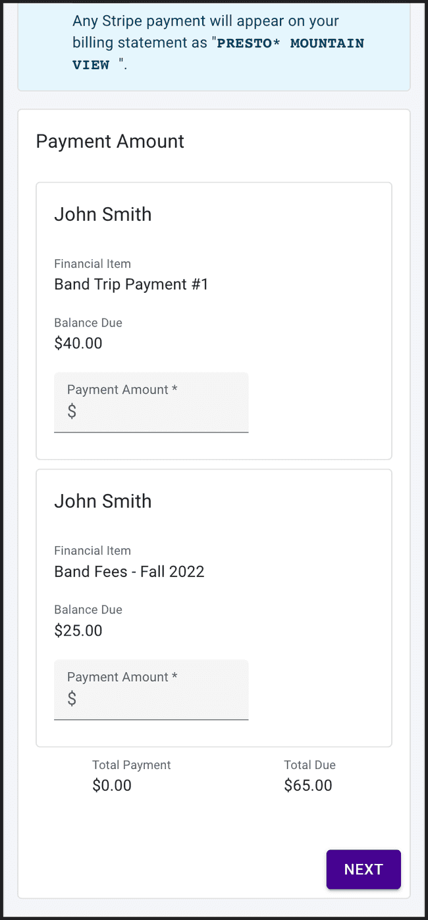Focus Payment Amount field for Band Fees
The height and width of the screenshot is (920, 428).
coord(158,698)
